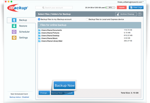Image resolution: width=150 pixels, height=103 pixels.
Task: Open the Settings section
Action: [23, 38]
